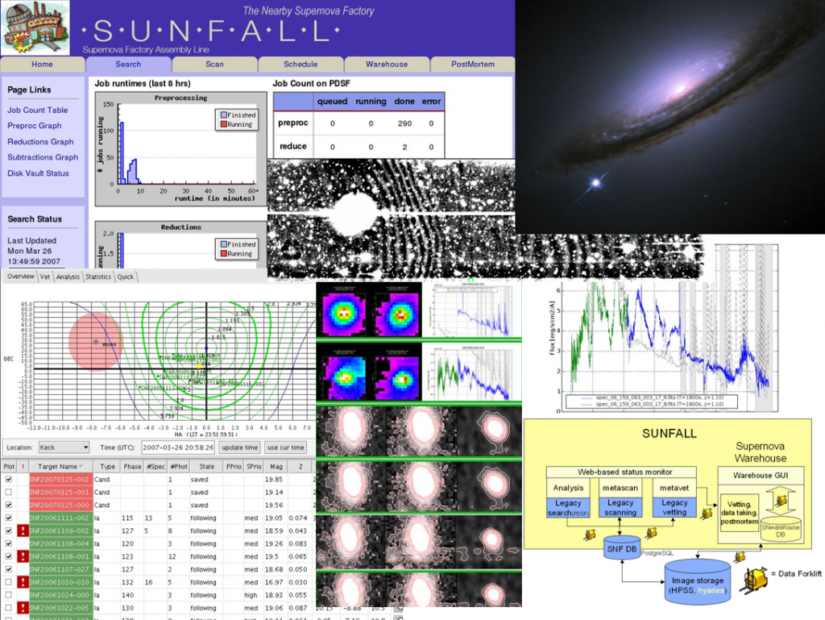Check the Plot box for SNF20070325-001

[x=9, y=493]
